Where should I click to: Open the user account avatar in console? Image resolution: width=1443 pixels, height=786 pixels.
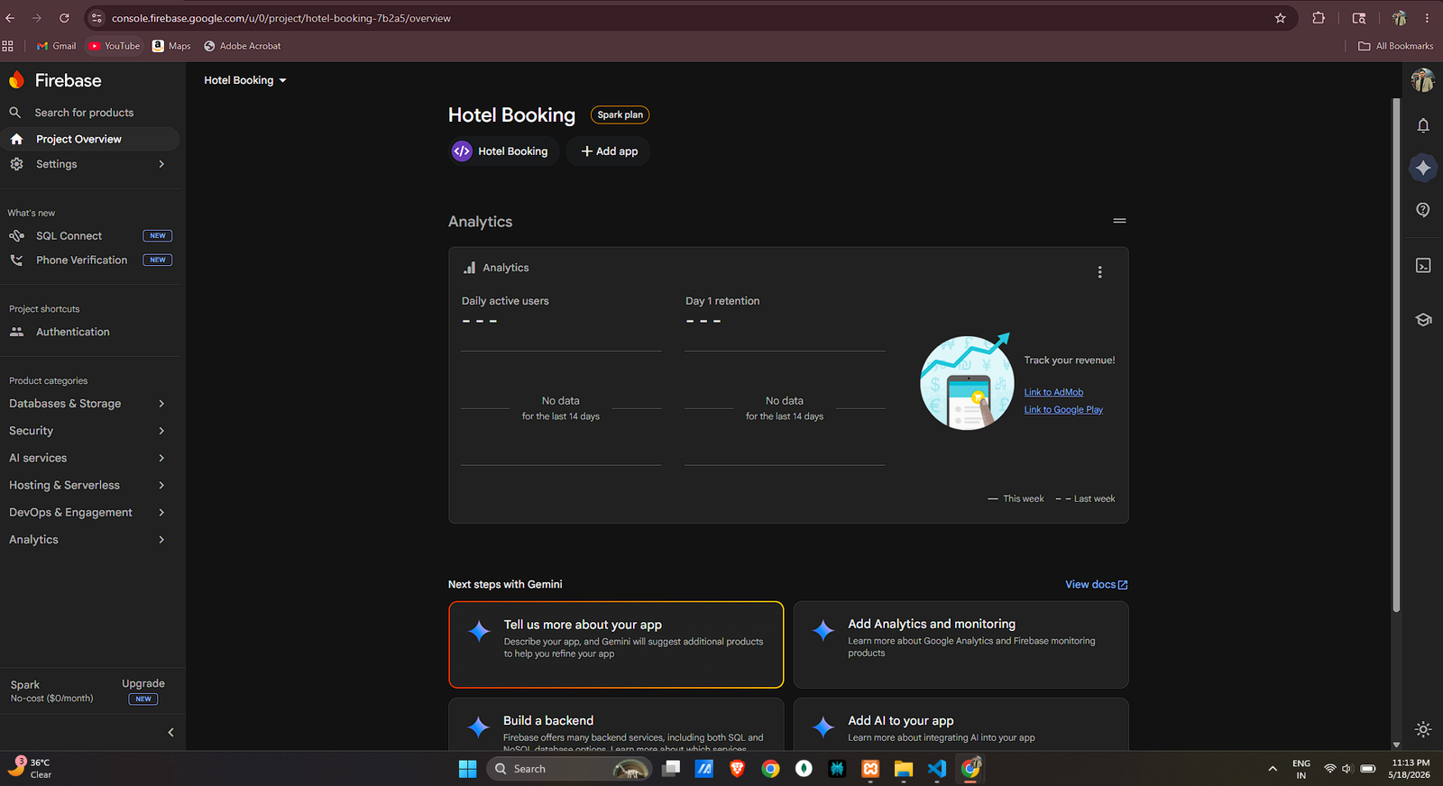coord(1423,80)
